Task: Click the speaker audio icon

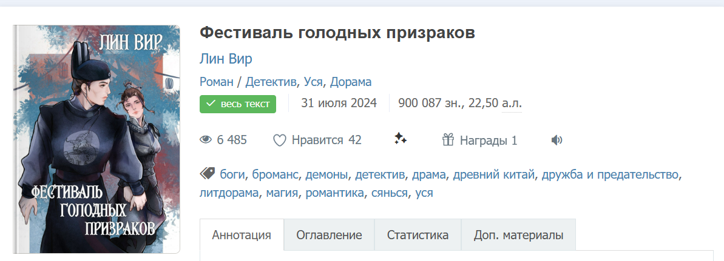Action: [x=557, y=140]
